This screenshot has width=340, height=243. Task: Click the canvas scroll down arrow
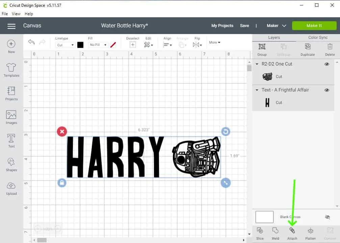[250, 234]
